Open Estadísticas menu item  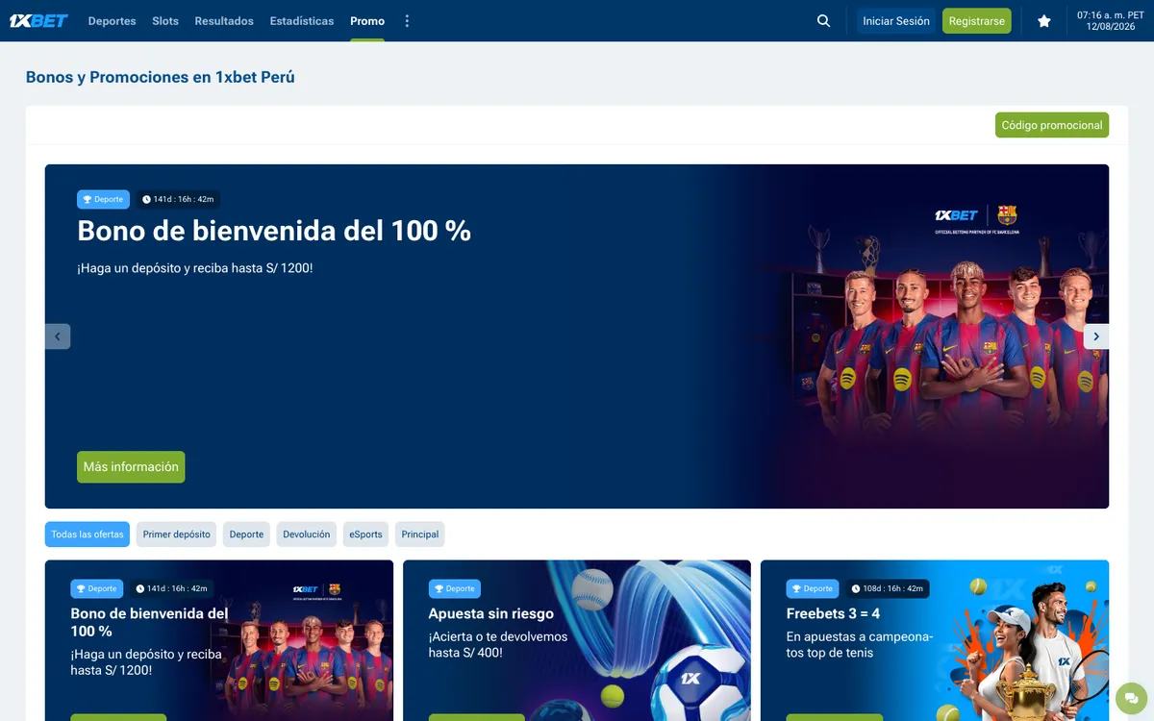(x=302, y=20)
